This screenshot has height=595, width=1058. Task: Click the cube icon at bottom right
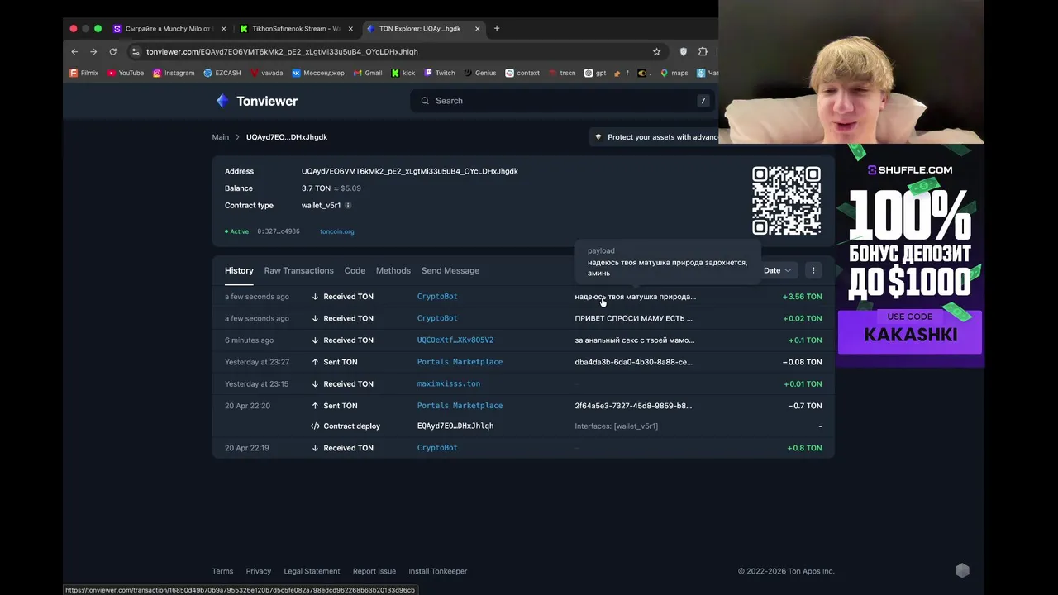[x=962, y=570]
